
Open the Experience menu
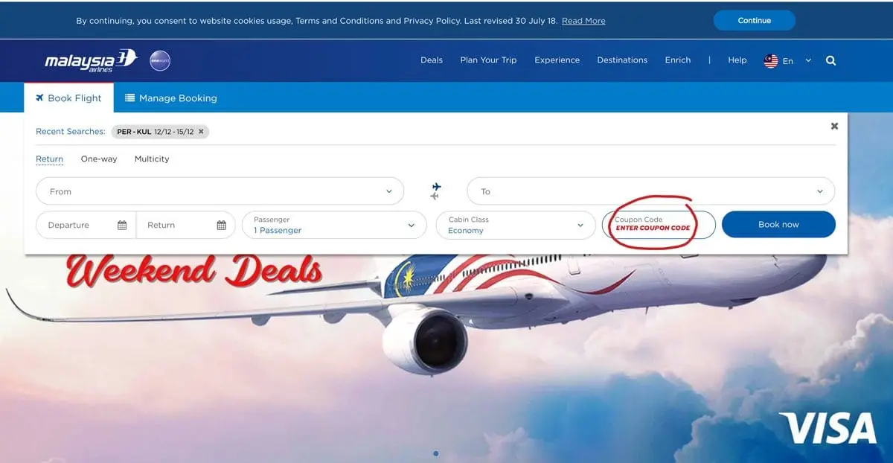[x=557, y=60]
